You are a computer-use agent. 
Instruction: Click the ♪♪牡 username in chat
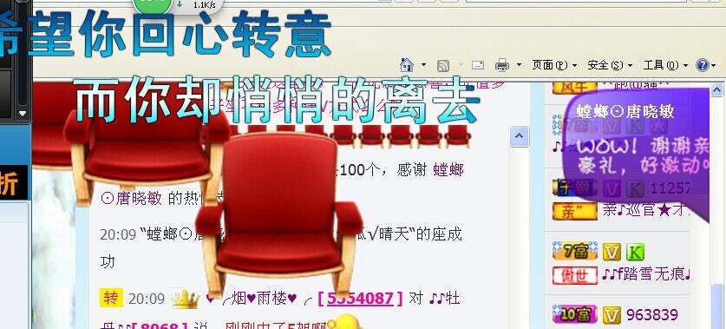pos(444,299)
